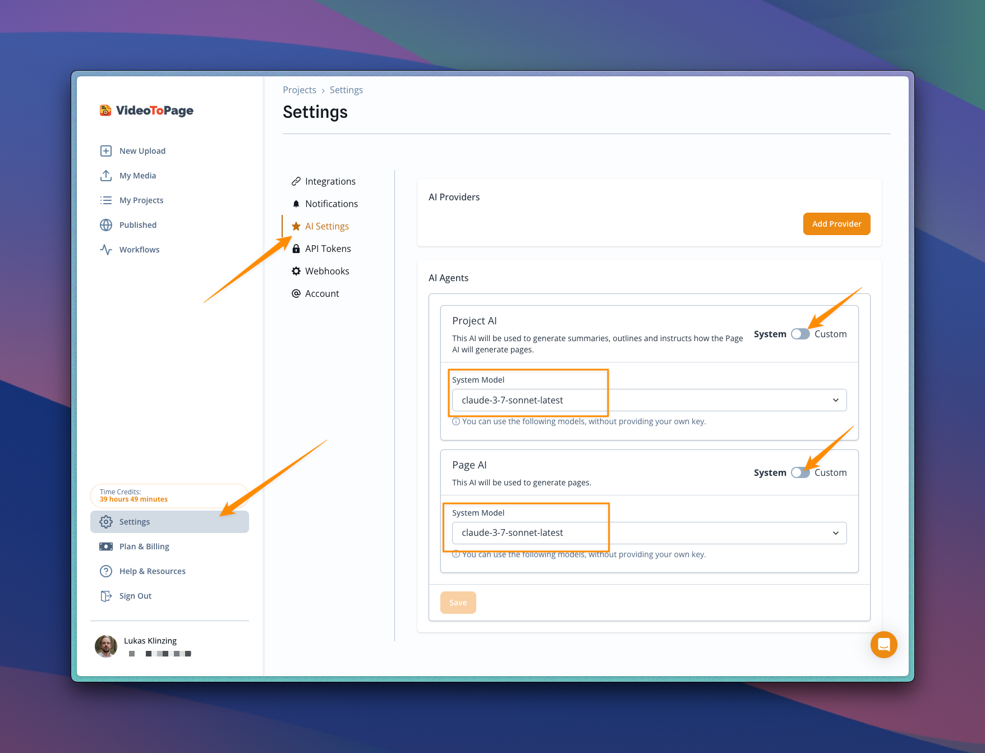
Task: Click the Lukas Klinzing profile avatar
Action: click(x=106, y=646)
